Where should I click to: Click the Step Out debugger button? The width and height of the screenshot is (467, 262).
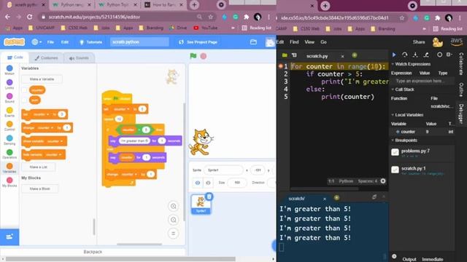pos(426,55)
